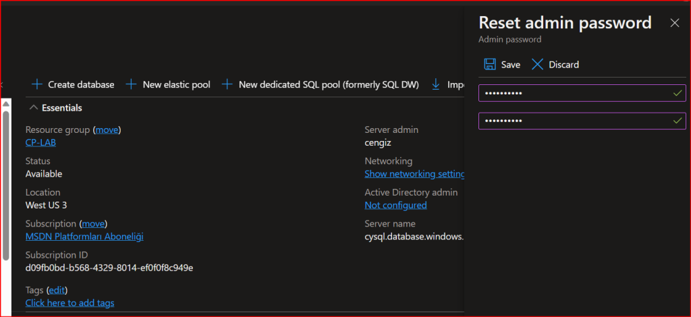691x317 pixels.
Task: Click the plus icon for Create database
Action: coord(37,85)
